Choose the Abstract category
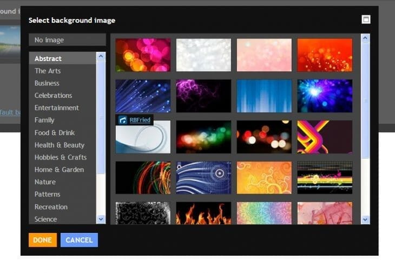The height and width of the screenshot is (273, 395). click(x=48, y=58)
